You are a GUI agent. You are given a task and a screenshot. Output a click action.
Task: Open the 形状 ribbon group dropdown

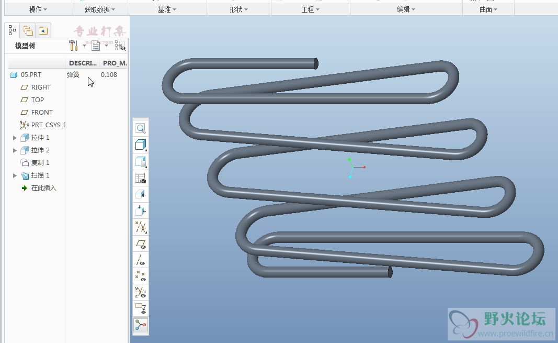coord(239,9)
